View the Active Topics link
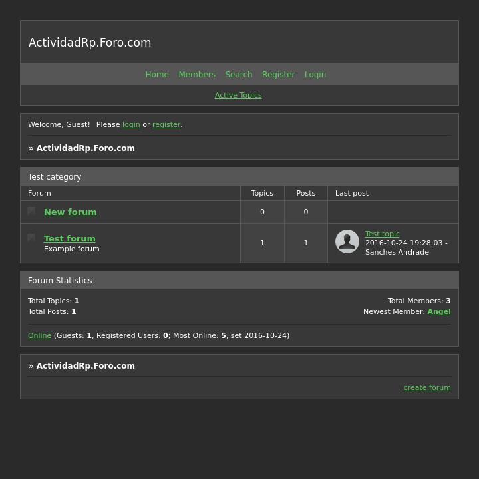This screenshot has width=479, height=479. [x=238, y=96]
